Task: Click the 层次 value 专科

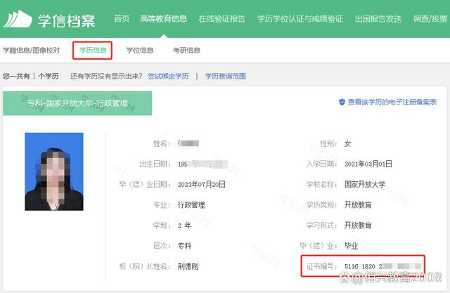Action: [184, 246]
